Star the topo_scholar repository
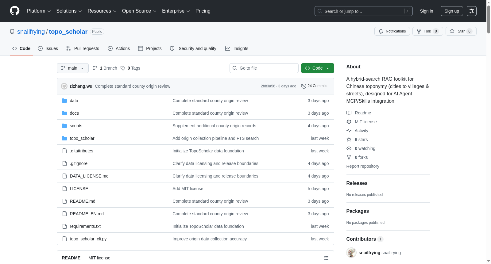This screenshot has height=264, width=491. [461, 31]
